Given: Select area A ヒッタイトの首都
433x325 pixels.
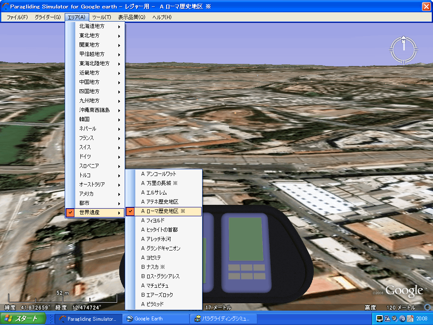Looking at the screenshot, I should [x=164, y=230].
